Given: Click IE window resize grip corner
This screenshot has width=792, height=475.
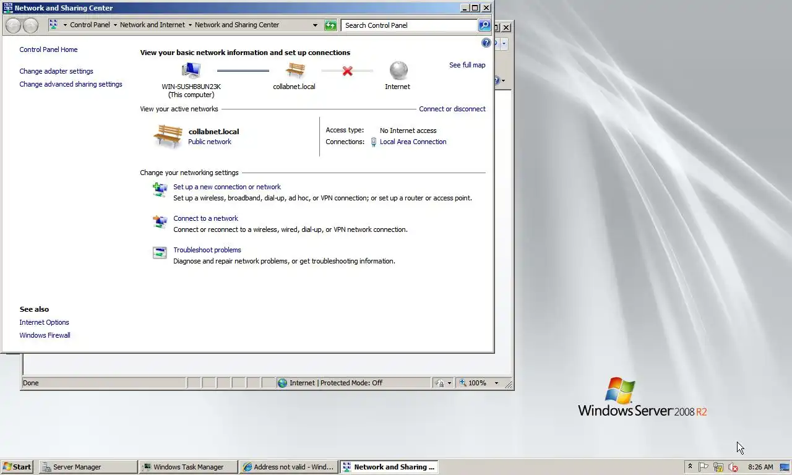Looking at the screenshot, I should click(x=509, y=384).
